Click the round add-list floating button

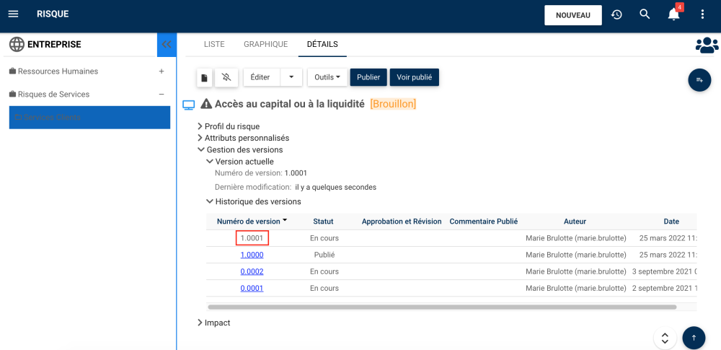pyautogui.click(x=699, y=80)
